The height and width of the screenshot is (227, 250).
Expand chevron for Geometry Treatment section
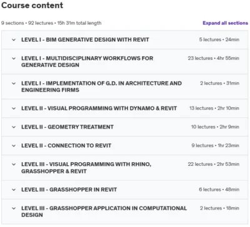tap(14, 127)
